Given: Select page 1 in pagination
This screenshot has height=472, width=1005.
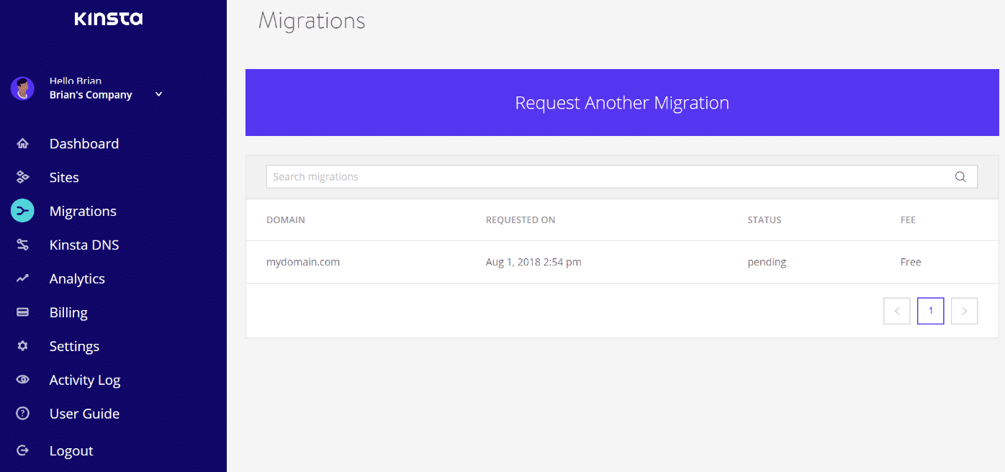Looking at the screenshot, I should pyautogui.click(x=931, y=311).
